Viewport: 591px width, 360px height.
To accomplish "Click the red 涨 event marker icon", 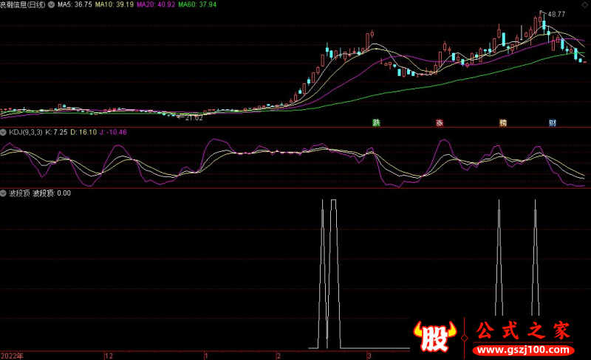I will 439,122.
